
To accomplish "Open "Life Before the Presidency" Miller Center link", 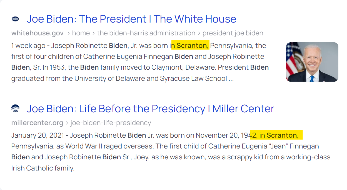I will coord(150,109).
